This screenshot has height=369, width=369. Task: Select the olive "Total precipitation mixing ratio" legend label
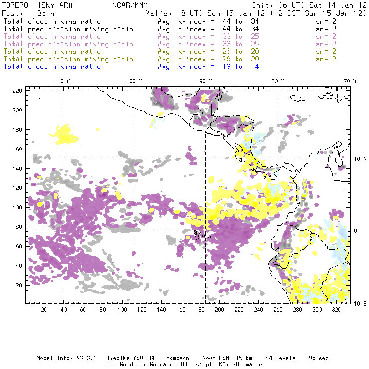point(68,59)
